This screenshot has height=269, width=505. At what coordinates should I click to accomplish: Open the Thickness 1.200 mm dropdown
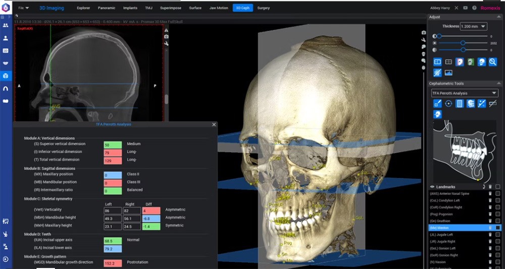pyautogui.click(x=474, y=26)
